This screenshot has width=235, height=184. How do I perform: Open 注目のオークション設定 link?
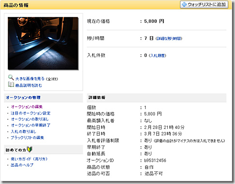30,113
